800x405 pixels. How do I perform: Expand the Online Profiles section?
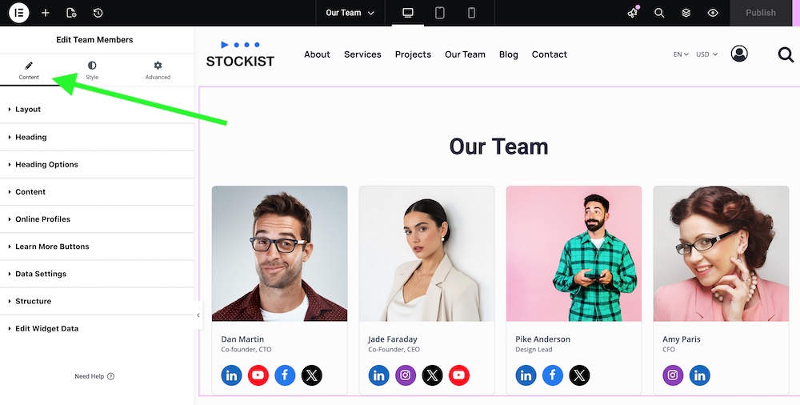[42, 219]
